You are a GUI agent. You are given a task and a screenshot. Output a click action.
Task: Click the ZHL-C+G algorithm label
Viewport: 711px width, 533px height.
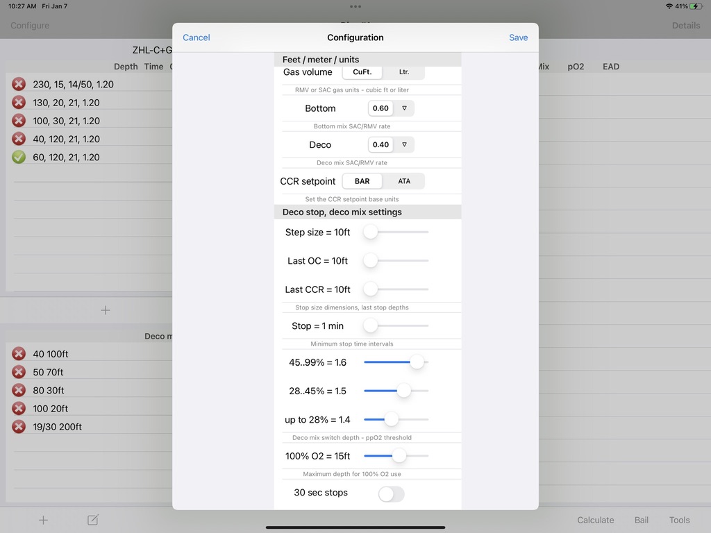152,50
